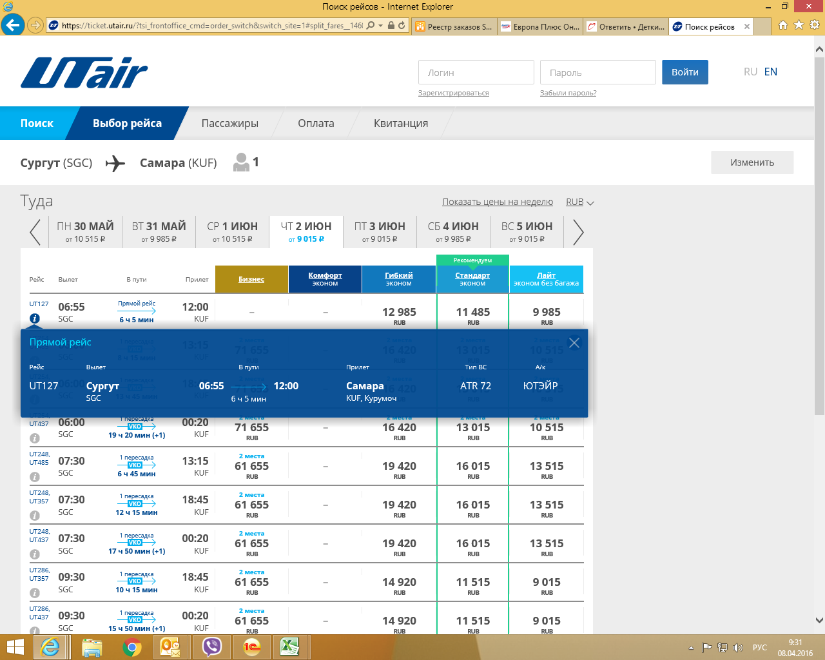This screenshot has width=825, height=660.
Task: Click the Изменить button
Action: pos(752,162)
